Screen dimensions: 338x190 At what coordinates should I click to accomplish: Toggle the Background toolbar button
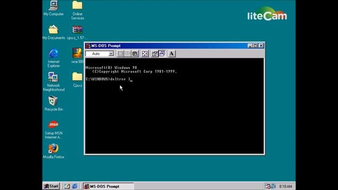click(x=162, y=54)
